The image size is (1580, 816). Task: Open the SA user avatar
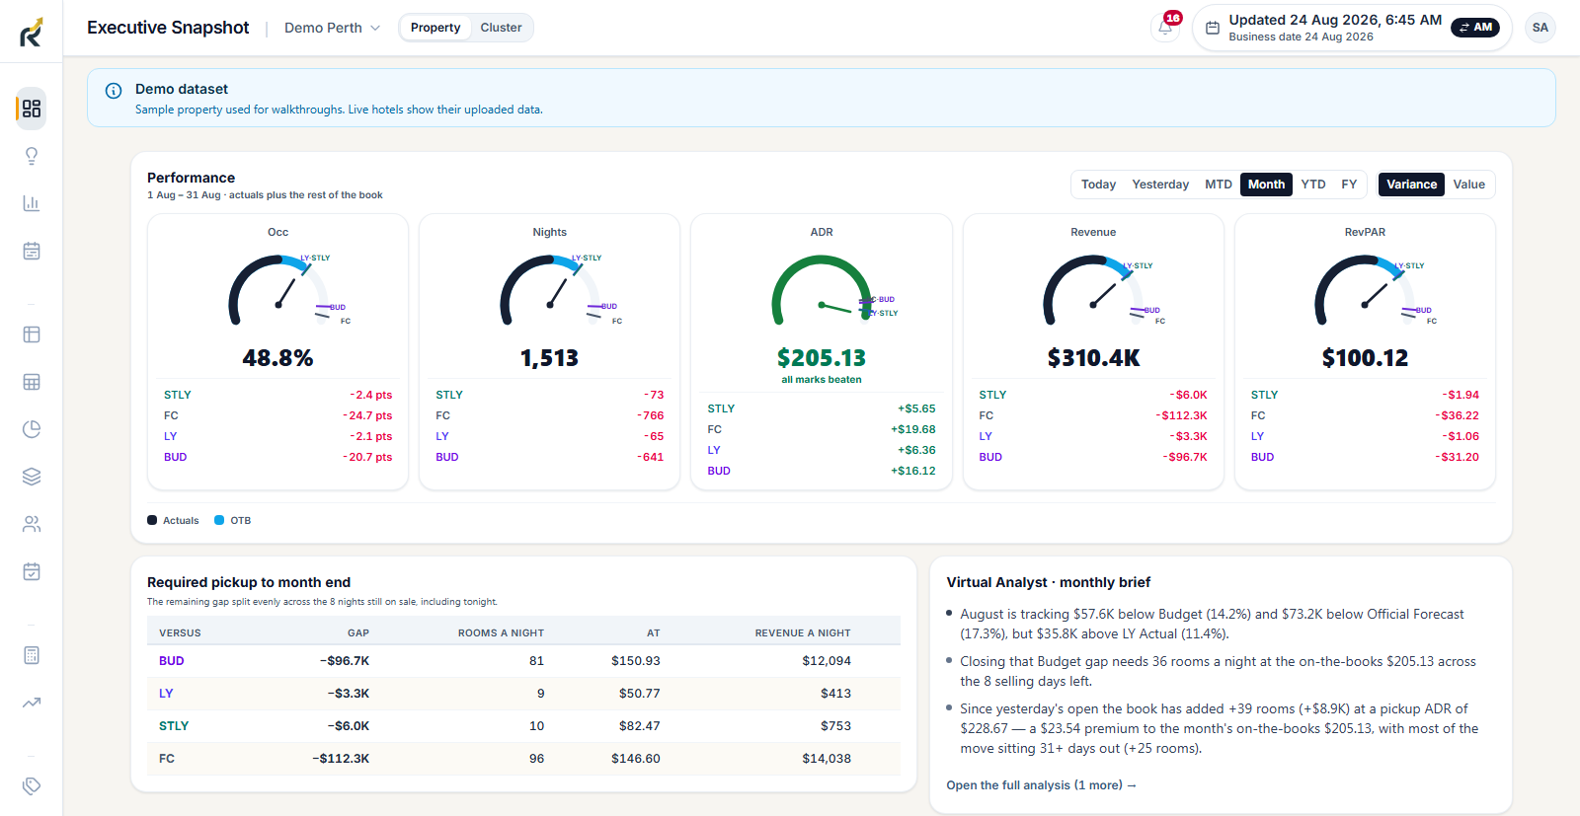(1540, 28)
